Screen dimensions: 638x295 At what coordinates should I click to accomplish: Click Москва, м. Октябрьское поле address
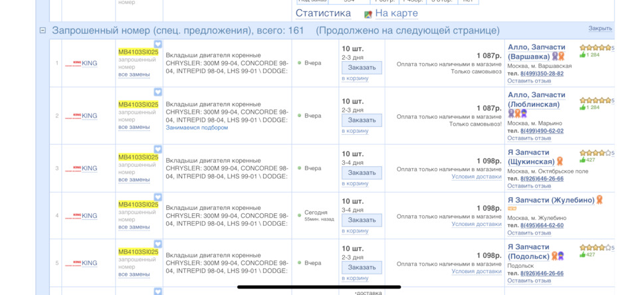[548, 171]
